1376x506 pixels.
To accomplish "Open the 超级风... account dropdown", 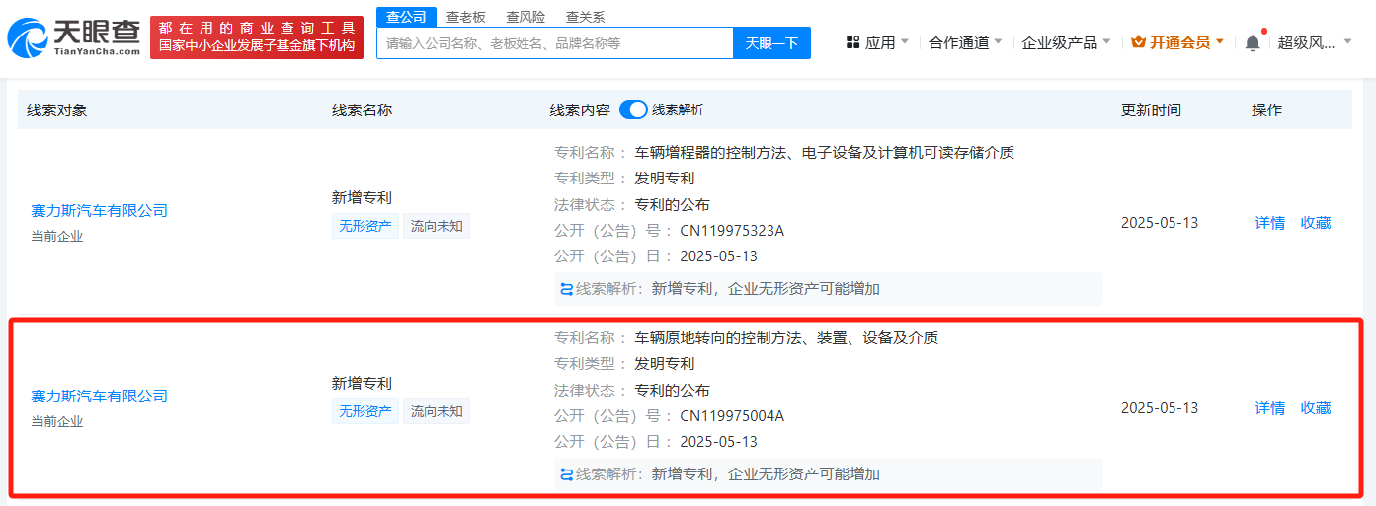I will (x=1313, y=42).
